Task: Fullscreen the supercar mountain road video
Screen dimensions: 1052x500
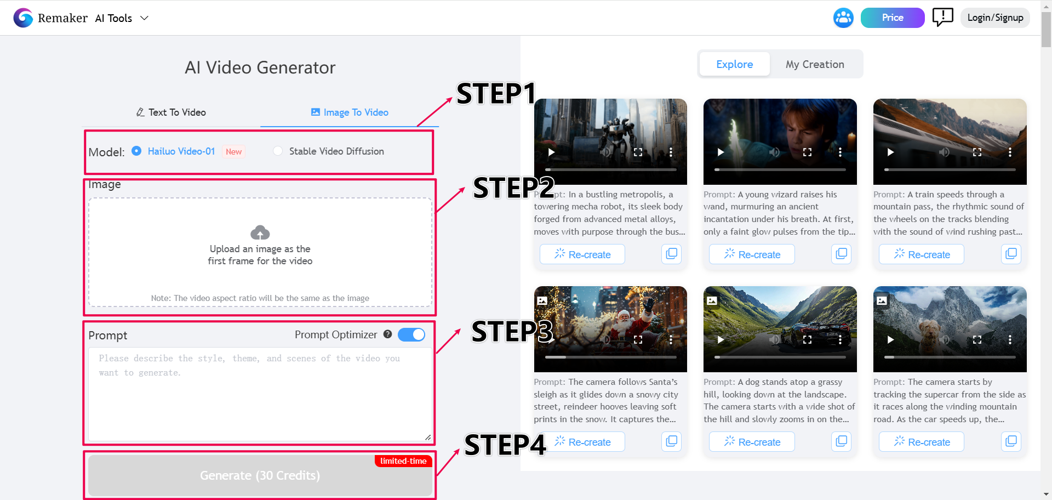Action: tap(977, 339)
